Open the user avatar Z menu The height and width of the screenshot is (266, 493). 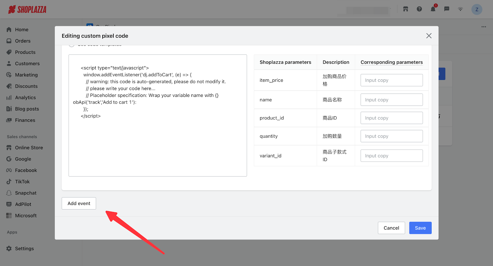[x=477, y=10]
